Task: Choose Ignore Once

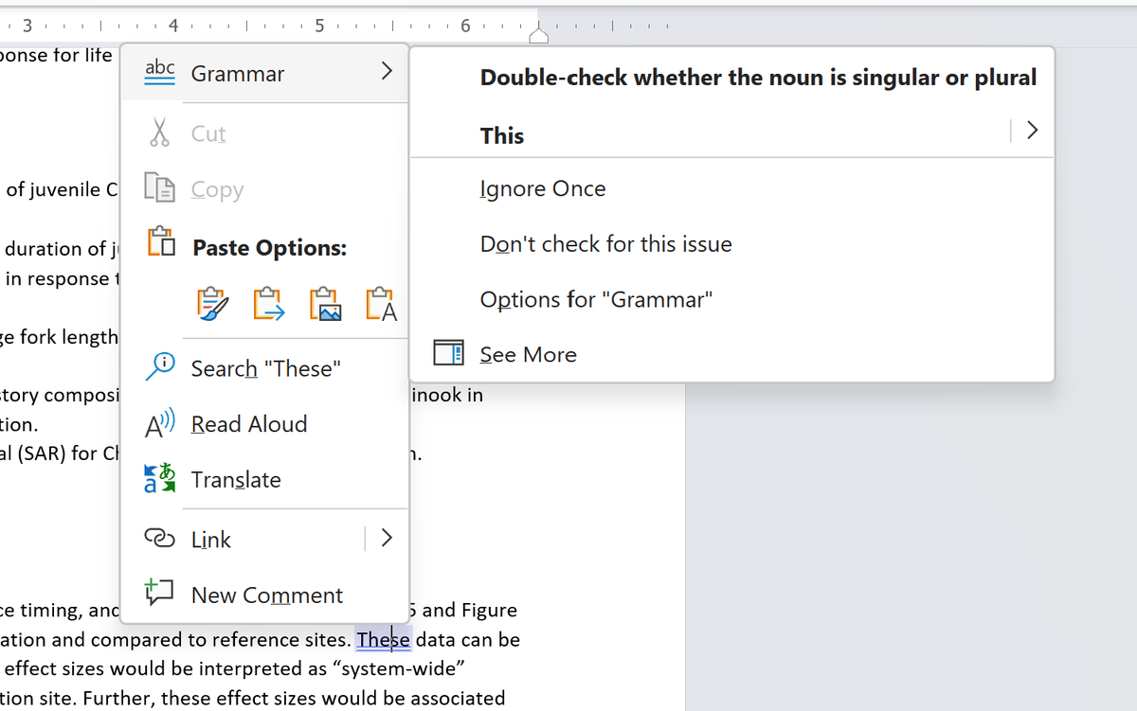Action: 543,188
